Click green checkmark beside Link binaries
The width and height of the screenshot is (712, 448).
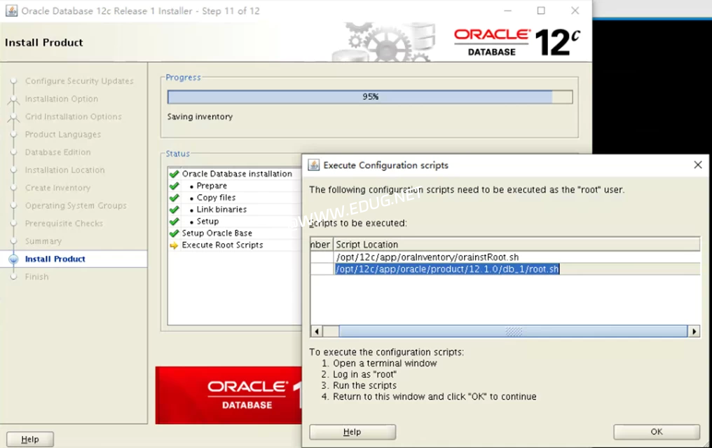[174, 210]
